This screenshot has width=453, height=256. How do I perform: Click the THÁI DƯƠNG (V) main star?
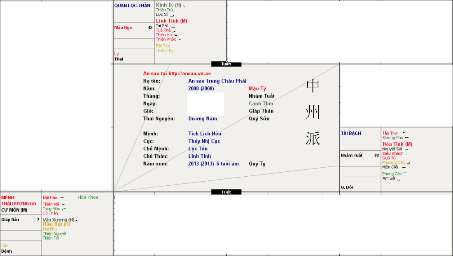click(19, 203)
